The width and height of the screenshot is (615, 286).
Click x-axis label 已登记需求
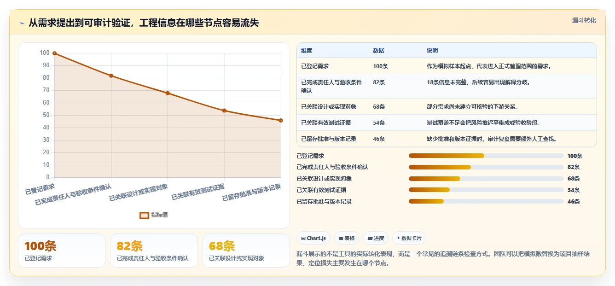[x=40, y=188]
